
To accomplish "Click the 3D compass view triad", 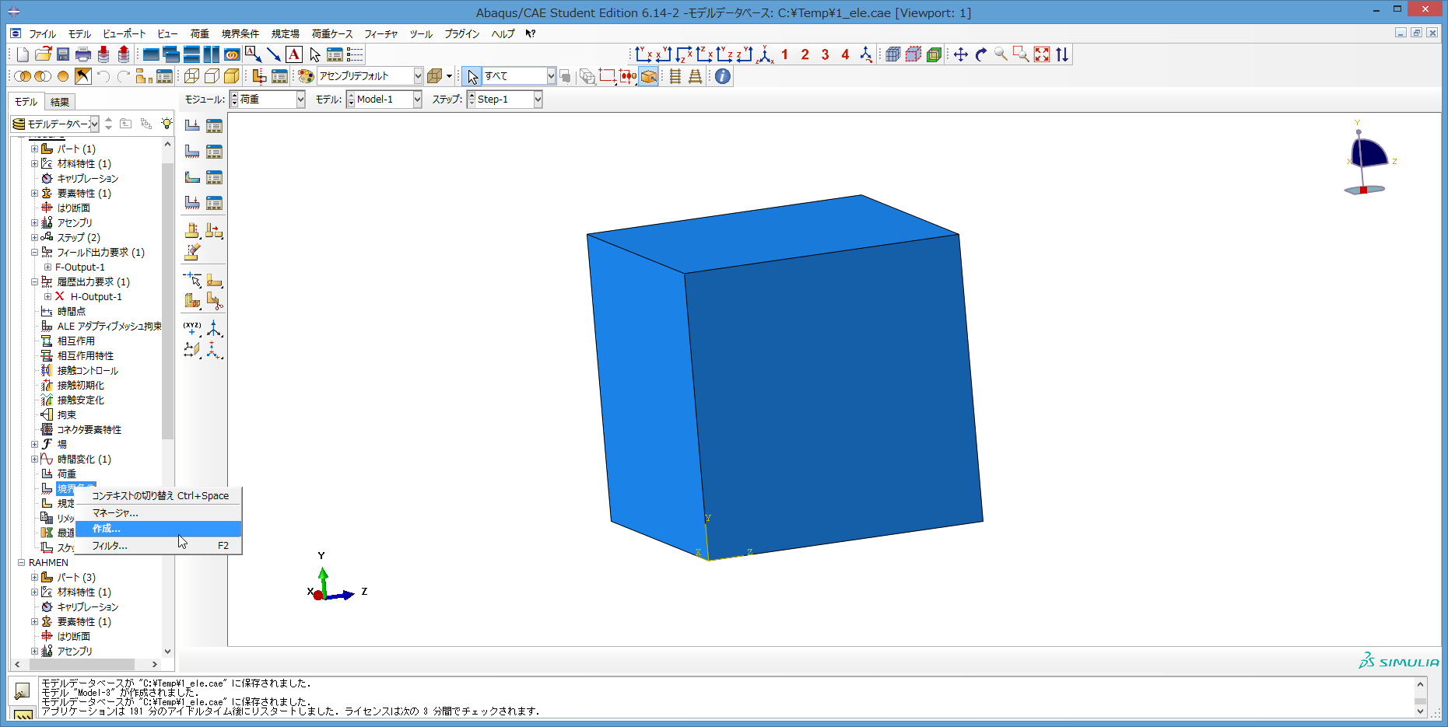I will click(x=1369, y=159).
